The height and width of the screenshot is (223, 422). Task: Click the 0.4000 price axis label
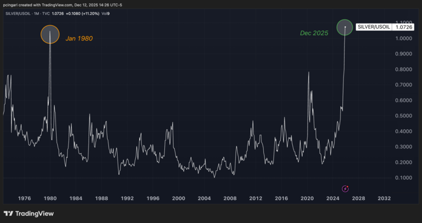coord(404,131)
